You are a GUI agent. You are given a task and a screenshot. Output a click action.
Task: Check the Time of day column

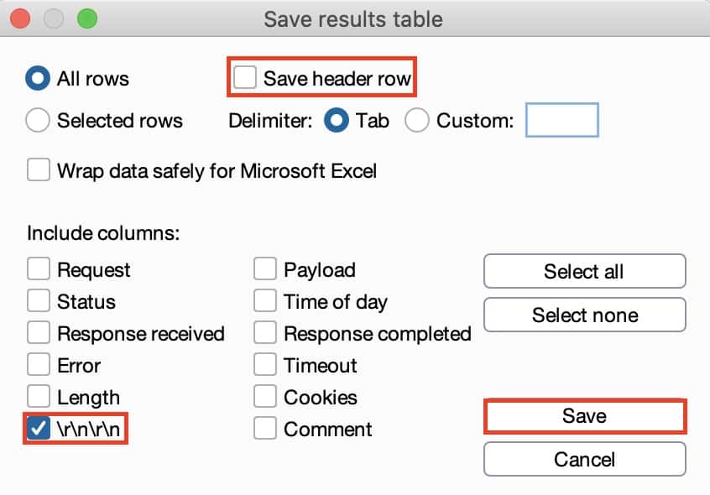[x=265, y=302]
